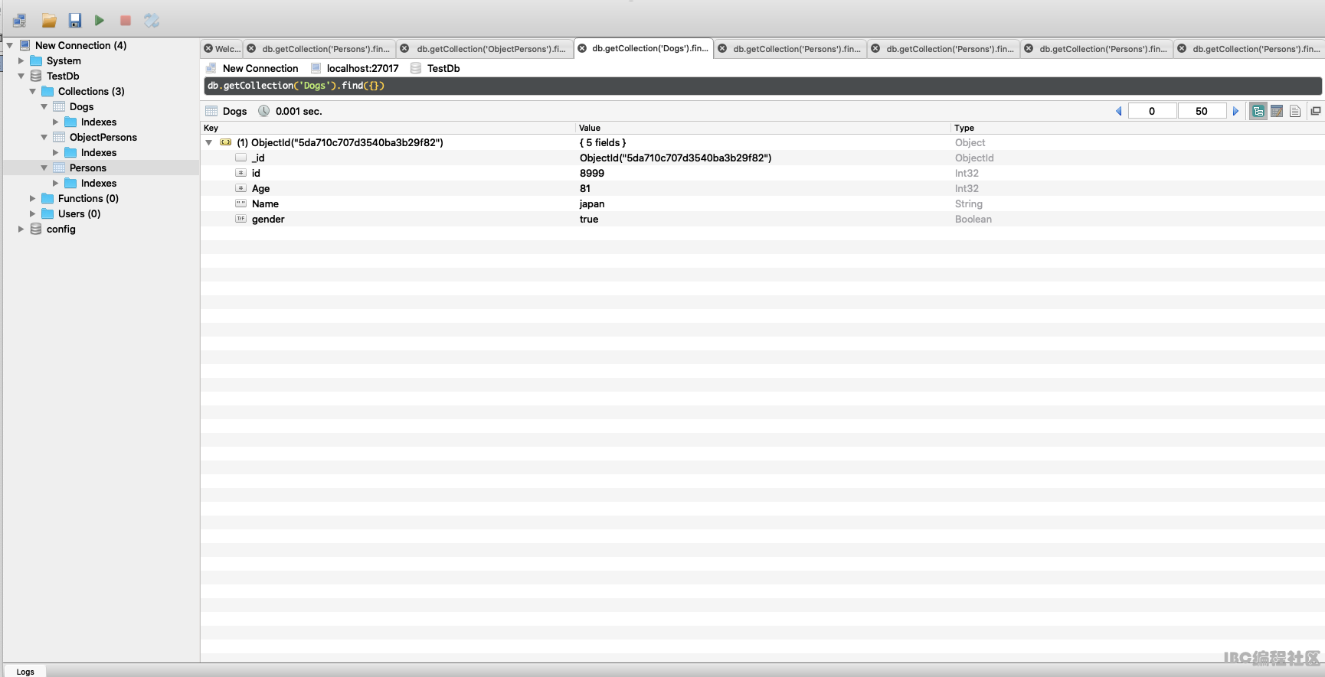Viewport: 1325px width, 677px height.
Task: Switch results to tree view mode
Action: pyautogui.click(x=1258, y=112)
